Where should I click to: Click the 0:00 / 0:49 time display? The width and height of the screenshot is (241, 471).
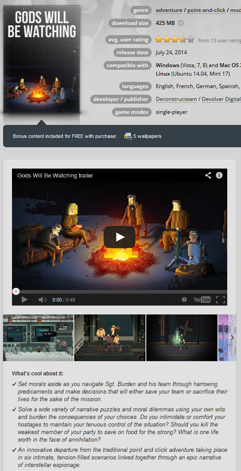[x=64, y=300]
